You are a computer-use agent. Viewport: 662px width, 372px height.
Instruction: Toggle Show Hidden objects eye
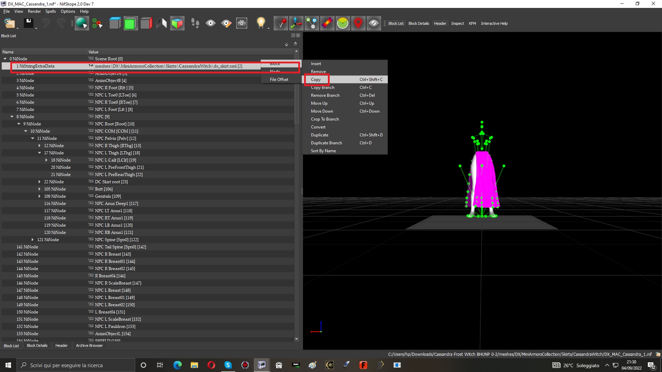(374, 23)
